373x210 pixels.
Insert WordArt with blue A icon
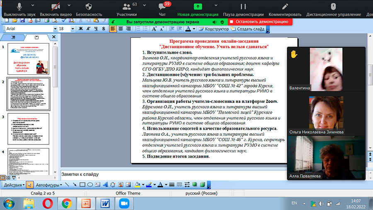coord(105,185)
